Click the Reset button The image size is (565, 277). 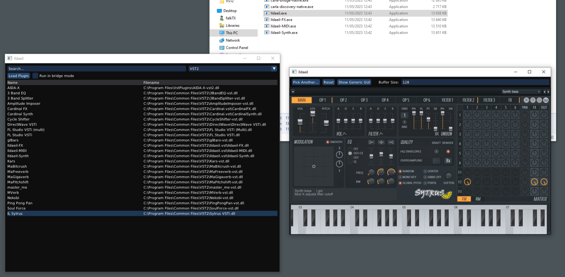pyautogui.click(x=328, y=82)
